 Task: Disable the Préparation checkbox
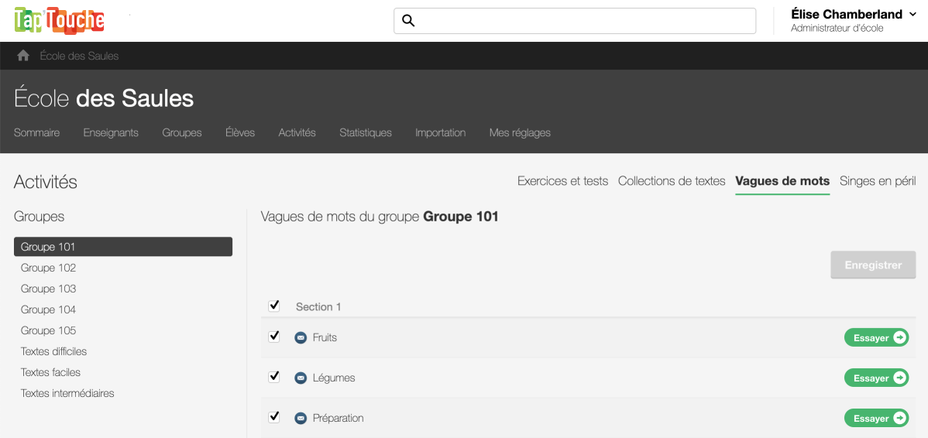(x=274, y=417)
